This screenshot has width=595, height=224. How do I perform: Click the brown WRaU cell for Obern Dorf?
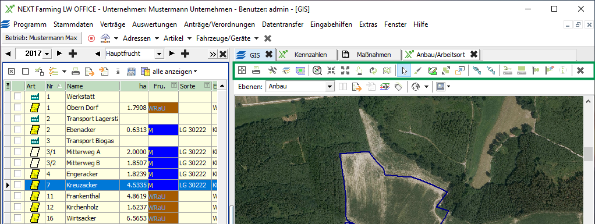point(164,108)
